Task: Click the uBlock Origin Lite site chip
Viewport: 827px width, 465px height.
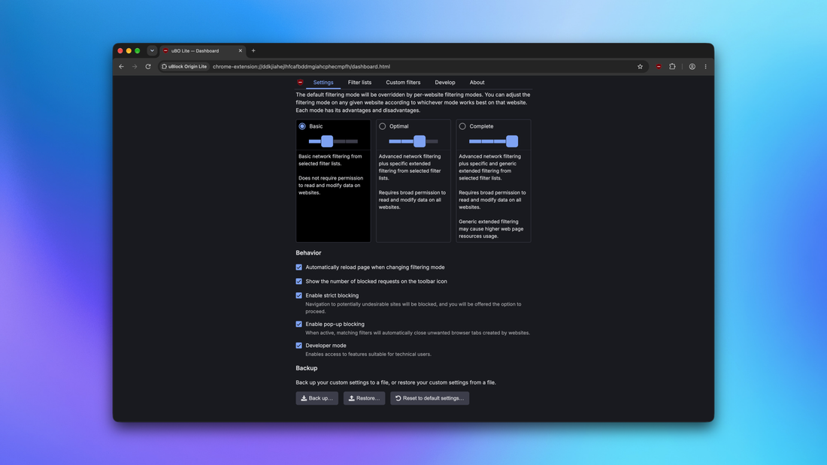Action: [x=185, y=66]
